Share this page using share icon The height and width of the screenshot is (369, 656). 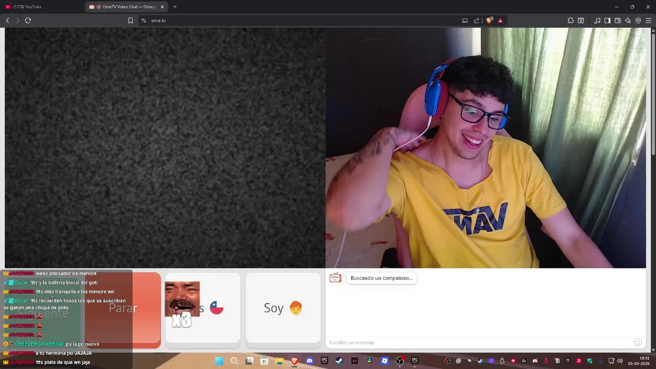point(477,20)
